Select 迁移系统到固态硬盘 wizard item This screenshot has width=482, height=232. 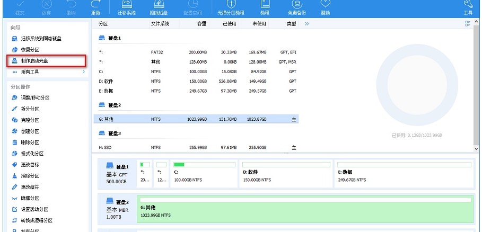40,39
